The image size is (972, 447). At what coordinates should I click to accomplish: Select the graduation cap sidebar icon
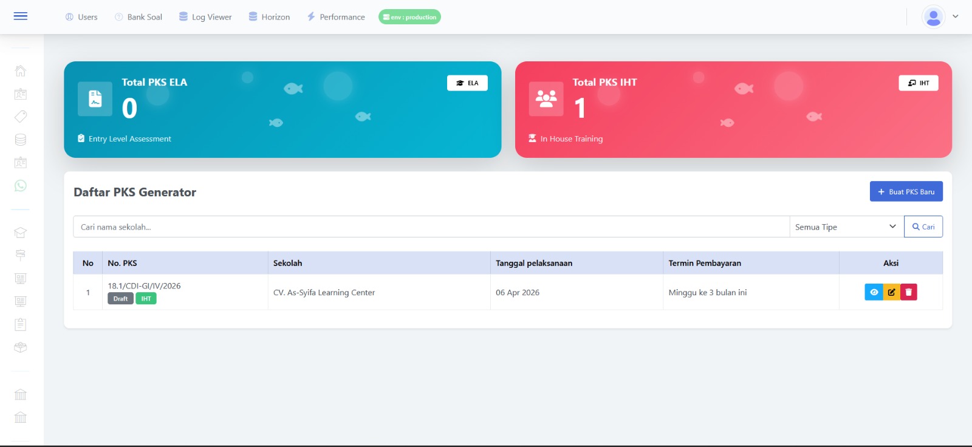click(20, 233)
